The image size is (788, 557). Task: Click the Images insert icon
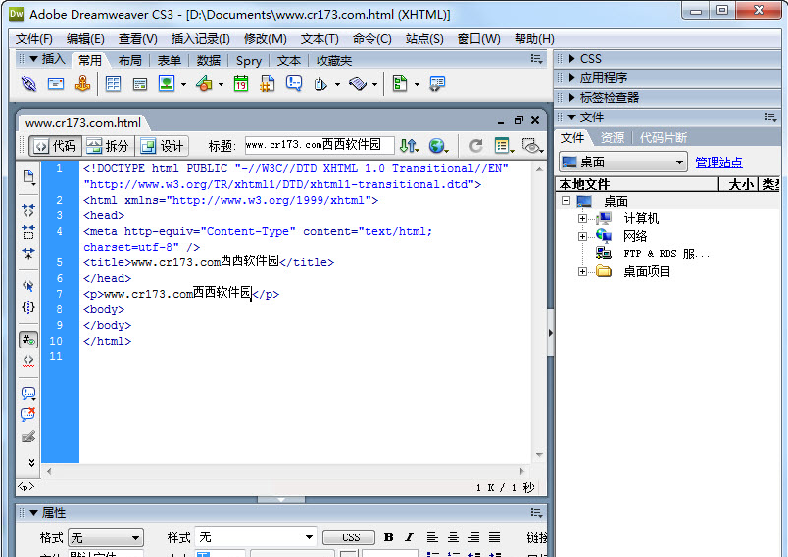point(167,83)
